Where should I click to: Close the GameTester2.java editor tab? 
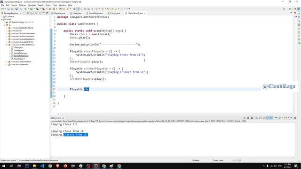(x=145, y=13)
